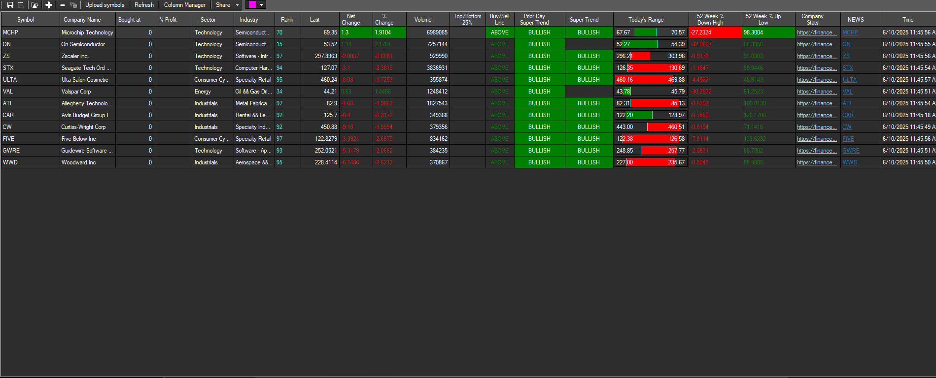
Task: Select the STX symbol cell
Action: click(x=30, y=68)
